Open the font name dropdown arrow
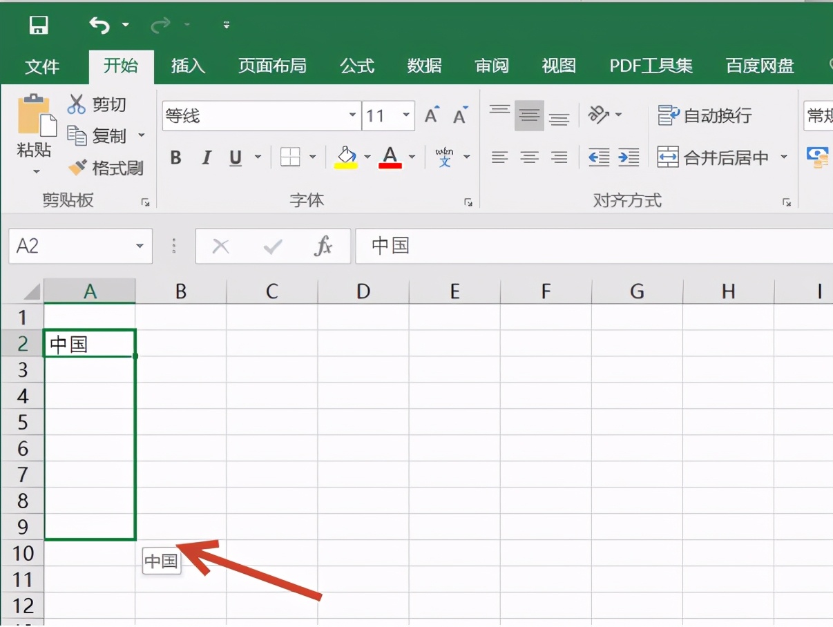The width and height of the screenshot is (833, 627). pos(353,115)
